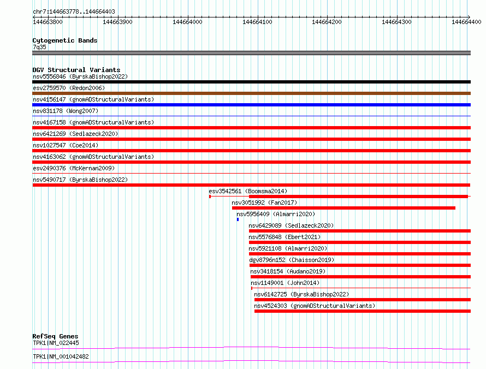Open TPK1|NM_001042482 transcript label
Viewport: 486px width, 369px height.
tap(61, 356)
